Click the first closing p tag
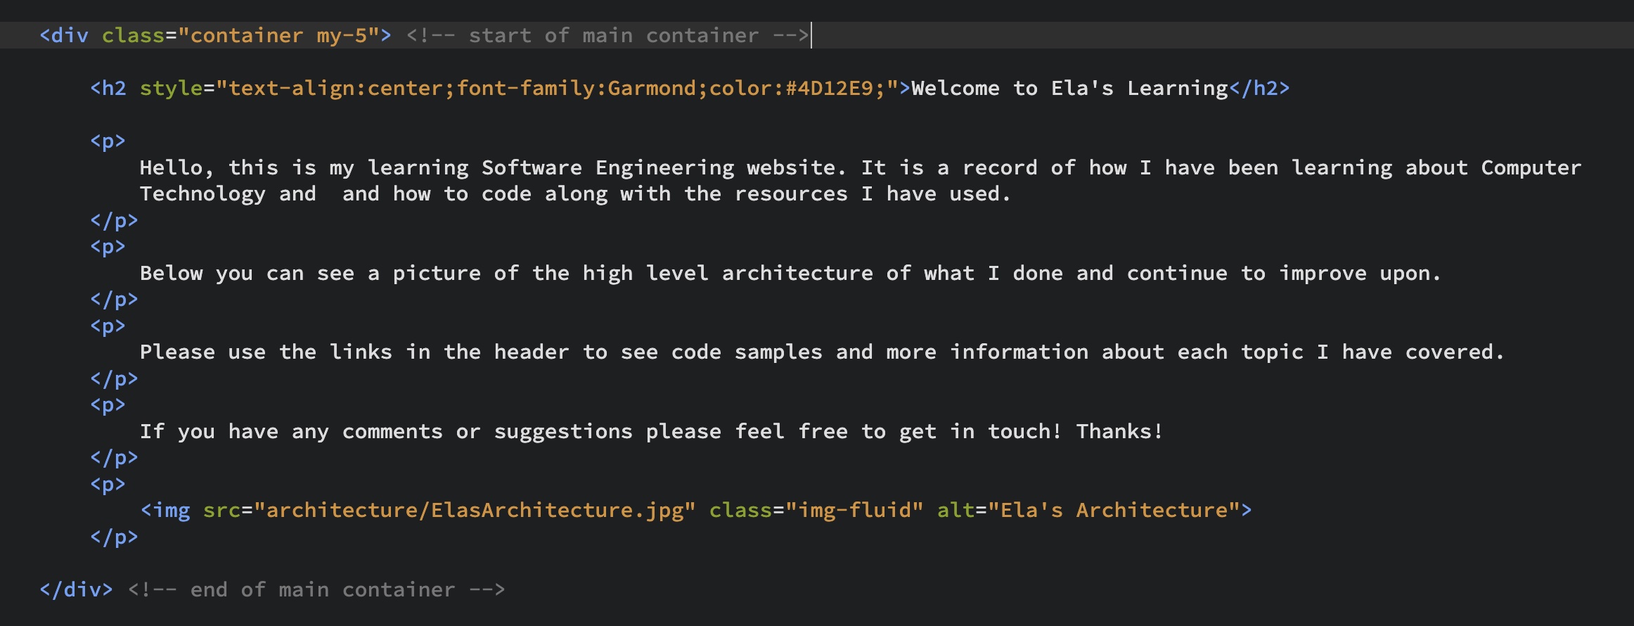Image resolution: width=1634 pixels, height=626 pixels. tap(114, 220)
